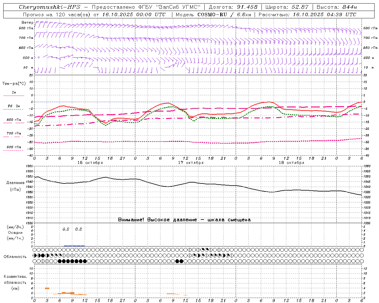The width and height of the screenshot is (379, 303).
Task: Click the Осадки precipitation label
Action: 15,233
